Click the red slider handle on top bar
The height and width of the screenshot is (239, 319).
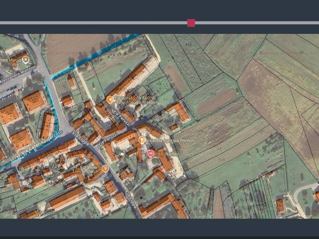(191, 23)
